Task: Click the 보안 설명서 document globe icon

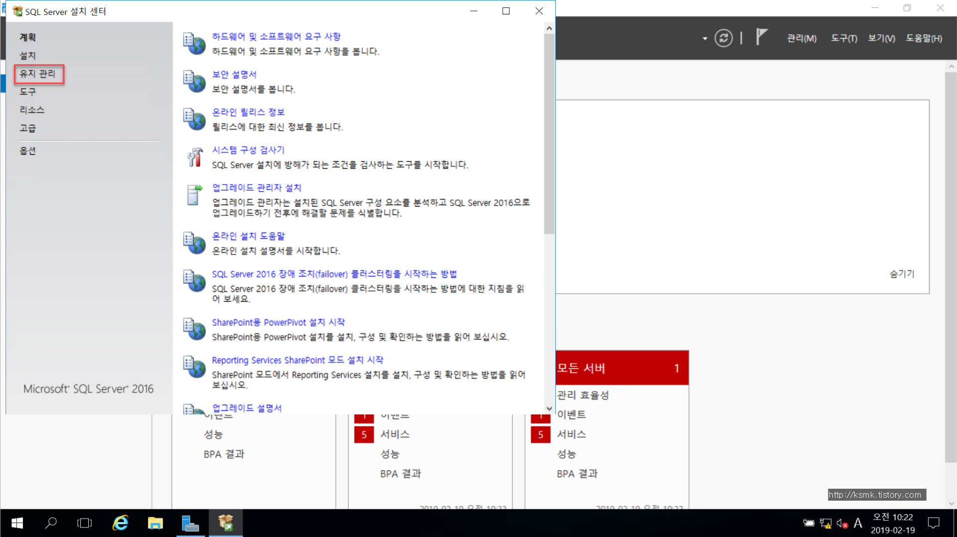Action: (194, 81)
